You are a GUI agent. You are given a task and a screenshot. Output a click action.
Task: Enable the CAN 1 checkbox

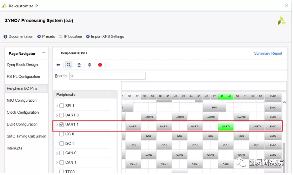pos(62,162)
